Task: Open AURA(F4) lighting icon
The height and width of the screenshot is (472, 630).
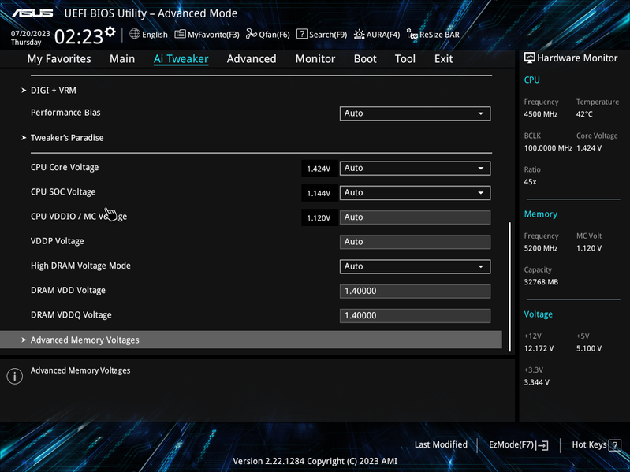Action: click(360, 34)
